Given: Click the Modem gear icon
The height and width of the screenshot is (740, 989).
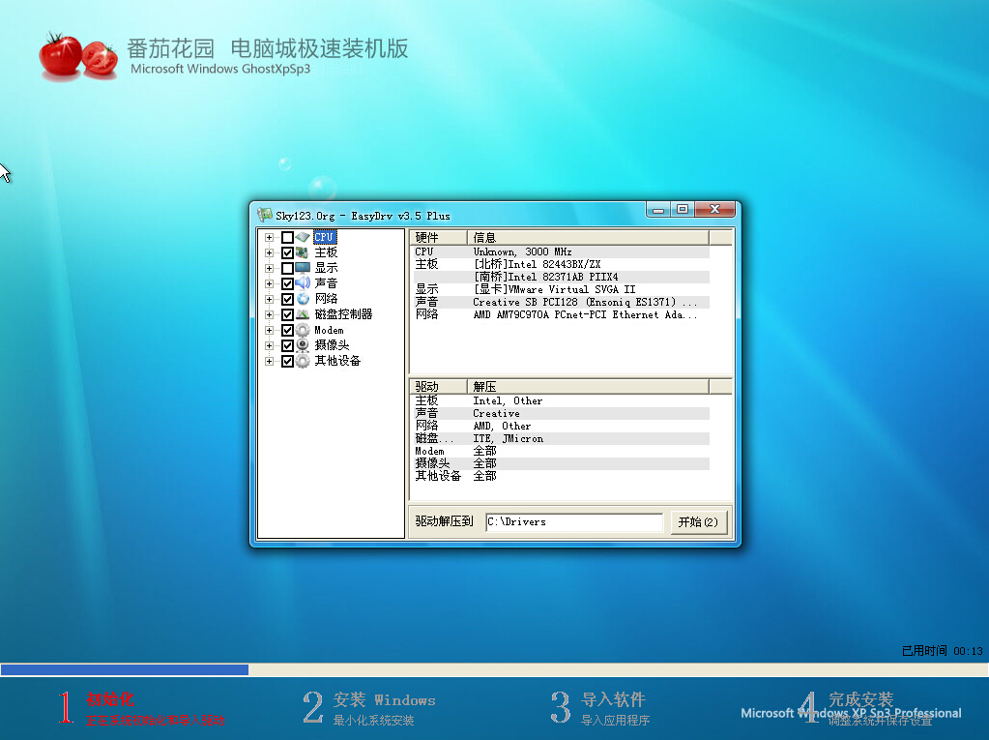Looking at the screenshot, I should (x=303, y=330).
